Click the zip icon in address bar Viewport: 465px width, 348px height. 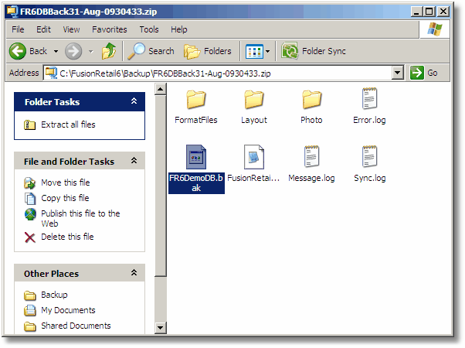pos(51,73)
